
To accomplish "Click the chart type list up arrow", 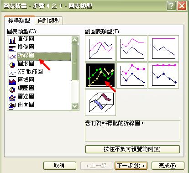I will pyautogui.click(x=74, y=40).
